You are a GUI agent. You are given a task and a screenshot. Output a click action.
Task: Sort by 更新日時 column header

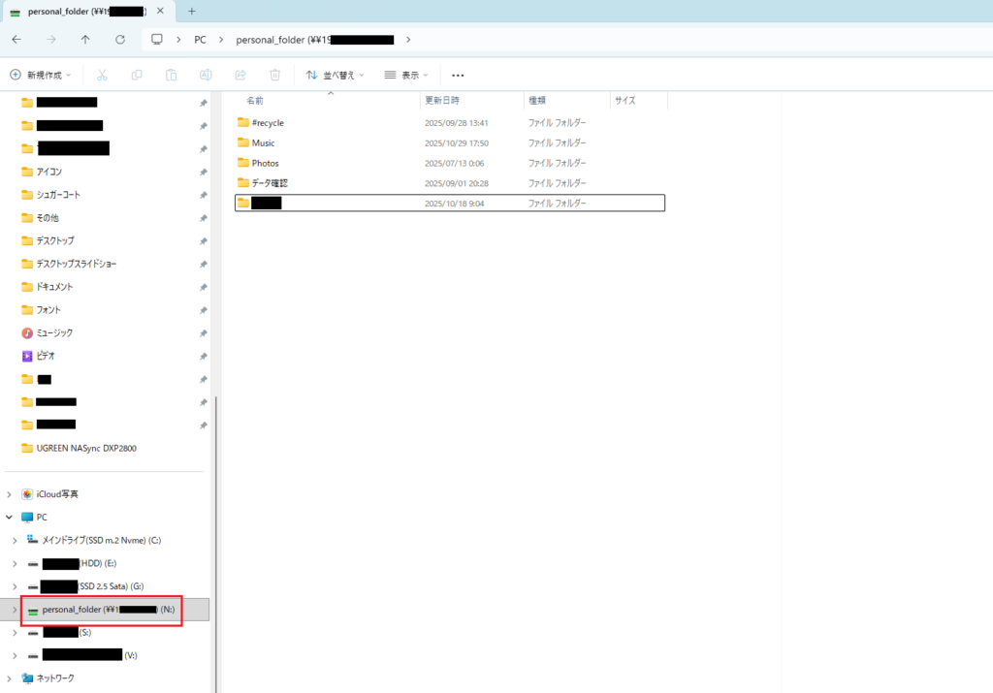(x=442, y=100)
